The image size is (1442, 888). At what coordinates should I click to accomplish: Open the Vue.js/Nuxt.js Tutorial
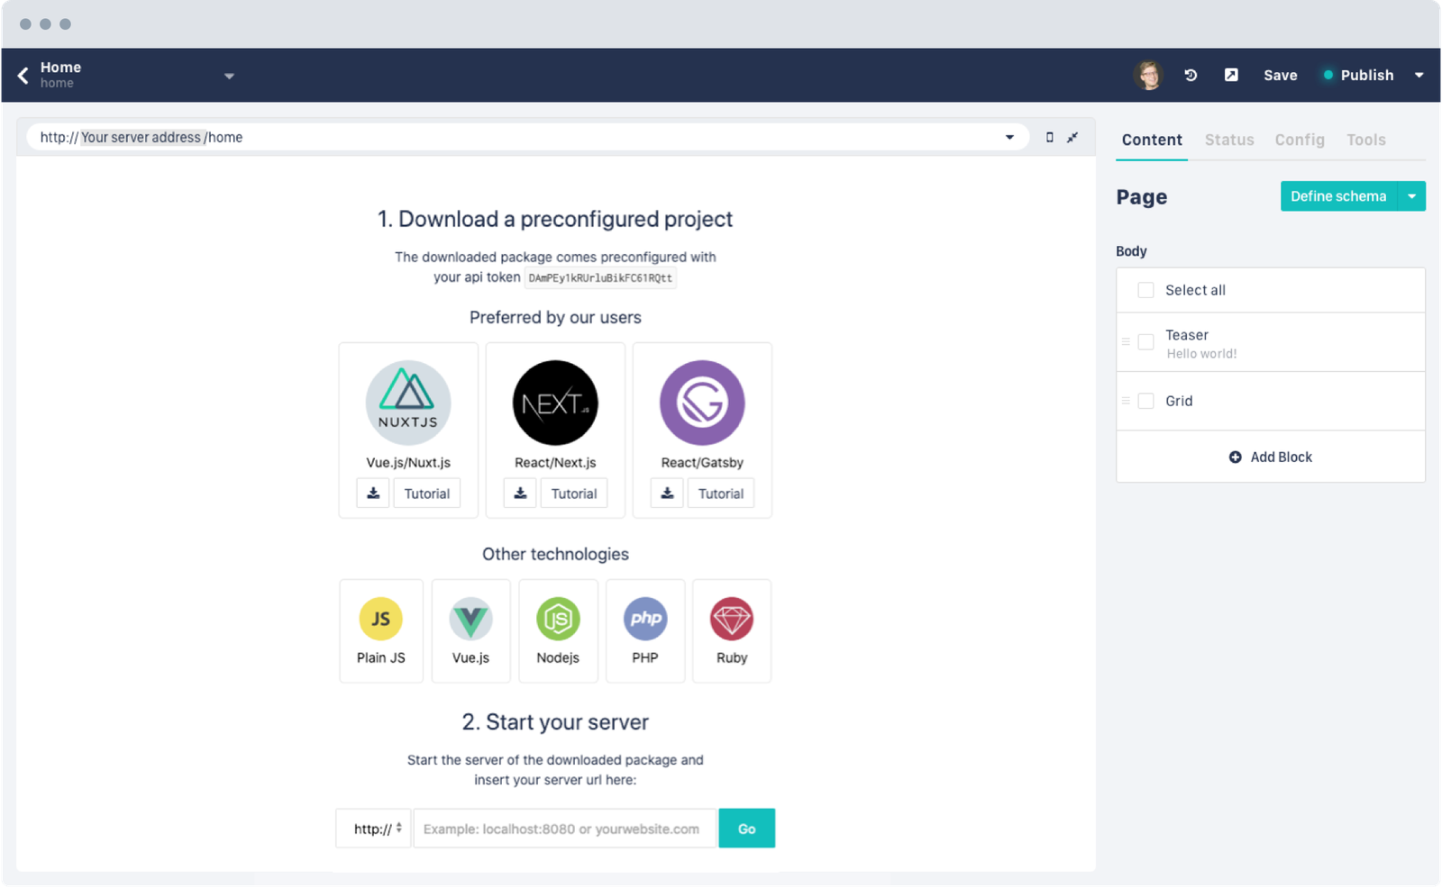[427, 494]
